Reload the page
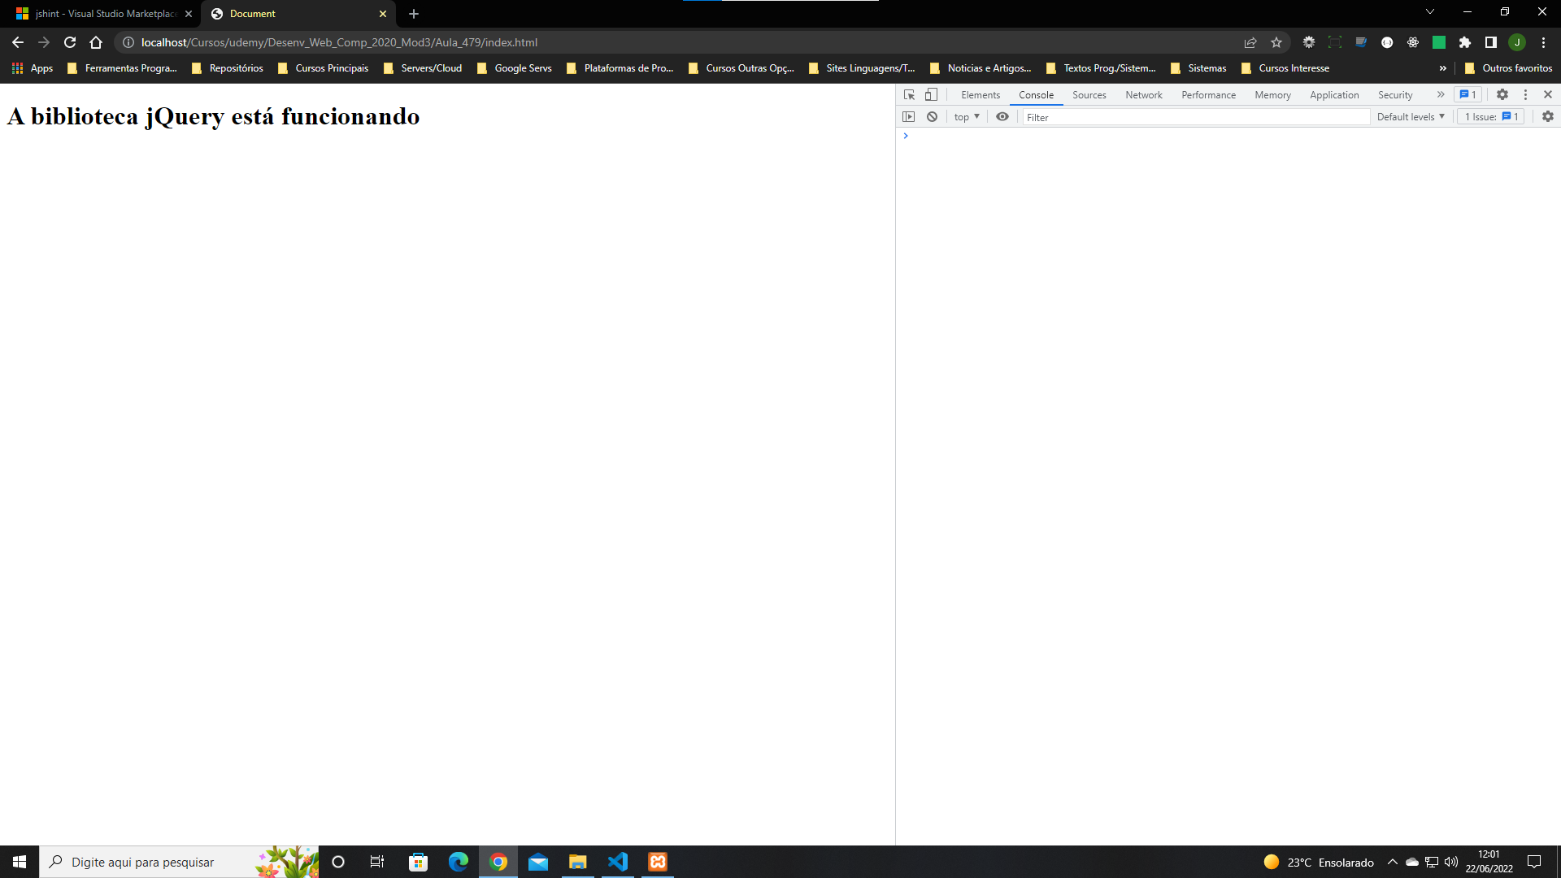Image resolution: width=1561 pixels, height=878 pixels. [70, 42]
